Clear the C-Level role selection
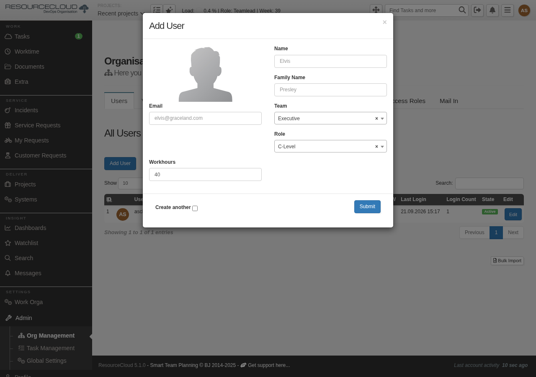This screenshot has width=536, height=377. [x=376, y=147]
